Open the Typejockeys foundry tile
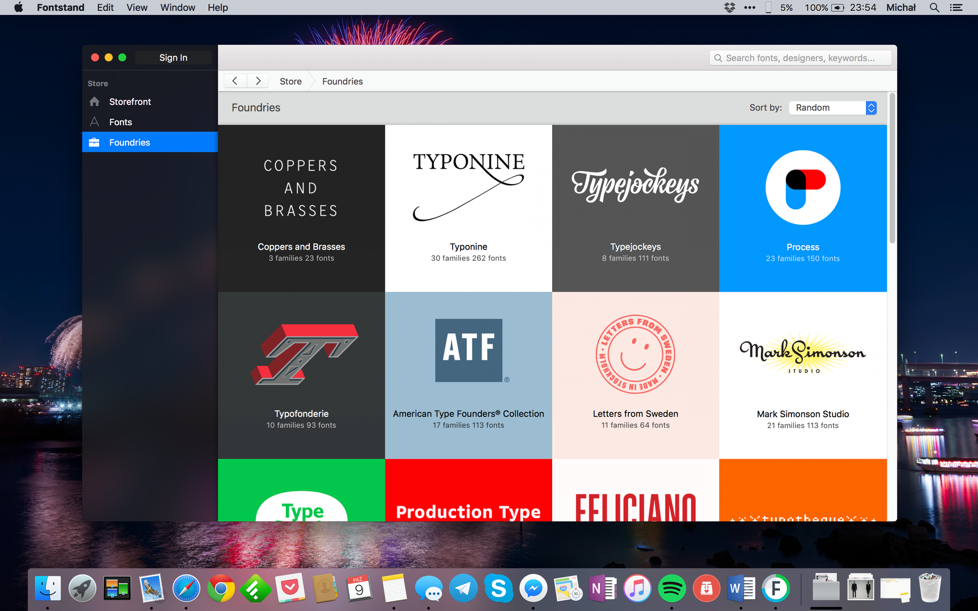 [636, 208]
